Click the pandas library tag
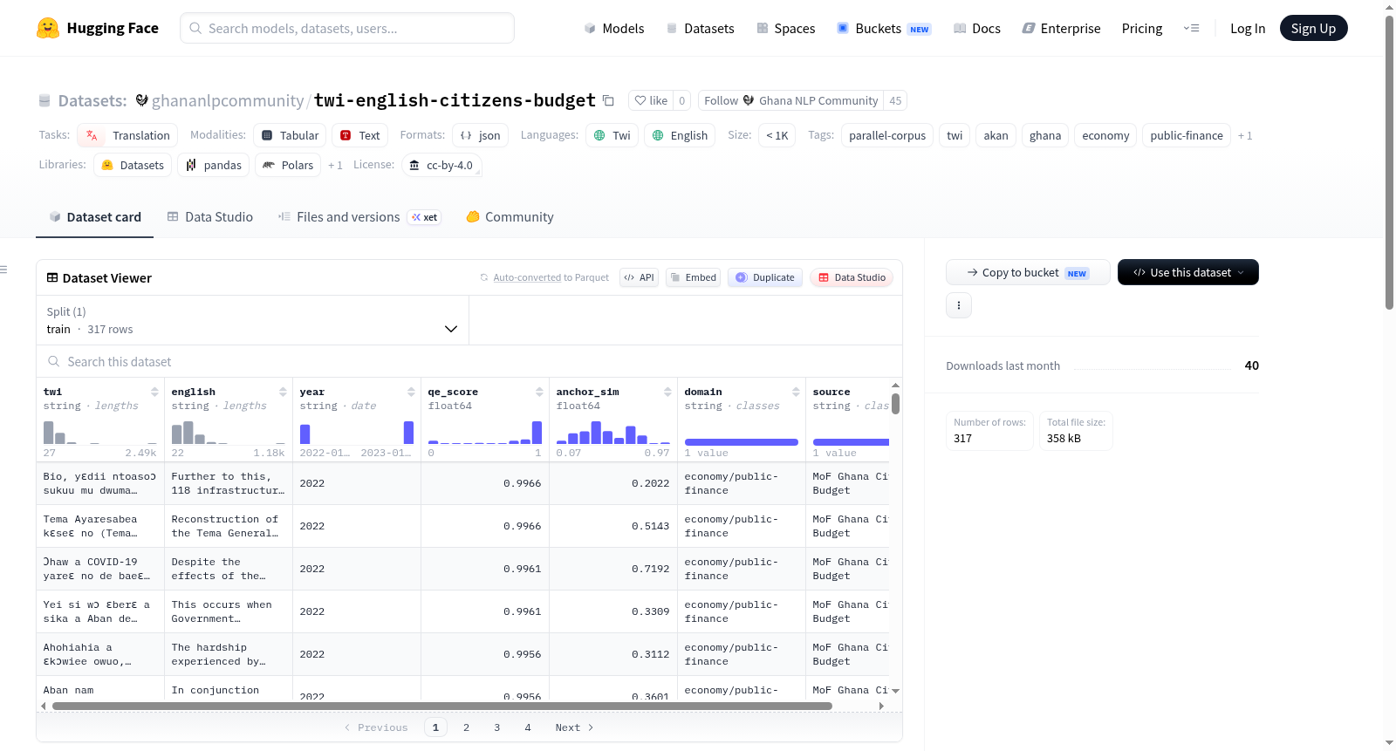This screenshot has height=751, width=1396. (x=214, y=165)
